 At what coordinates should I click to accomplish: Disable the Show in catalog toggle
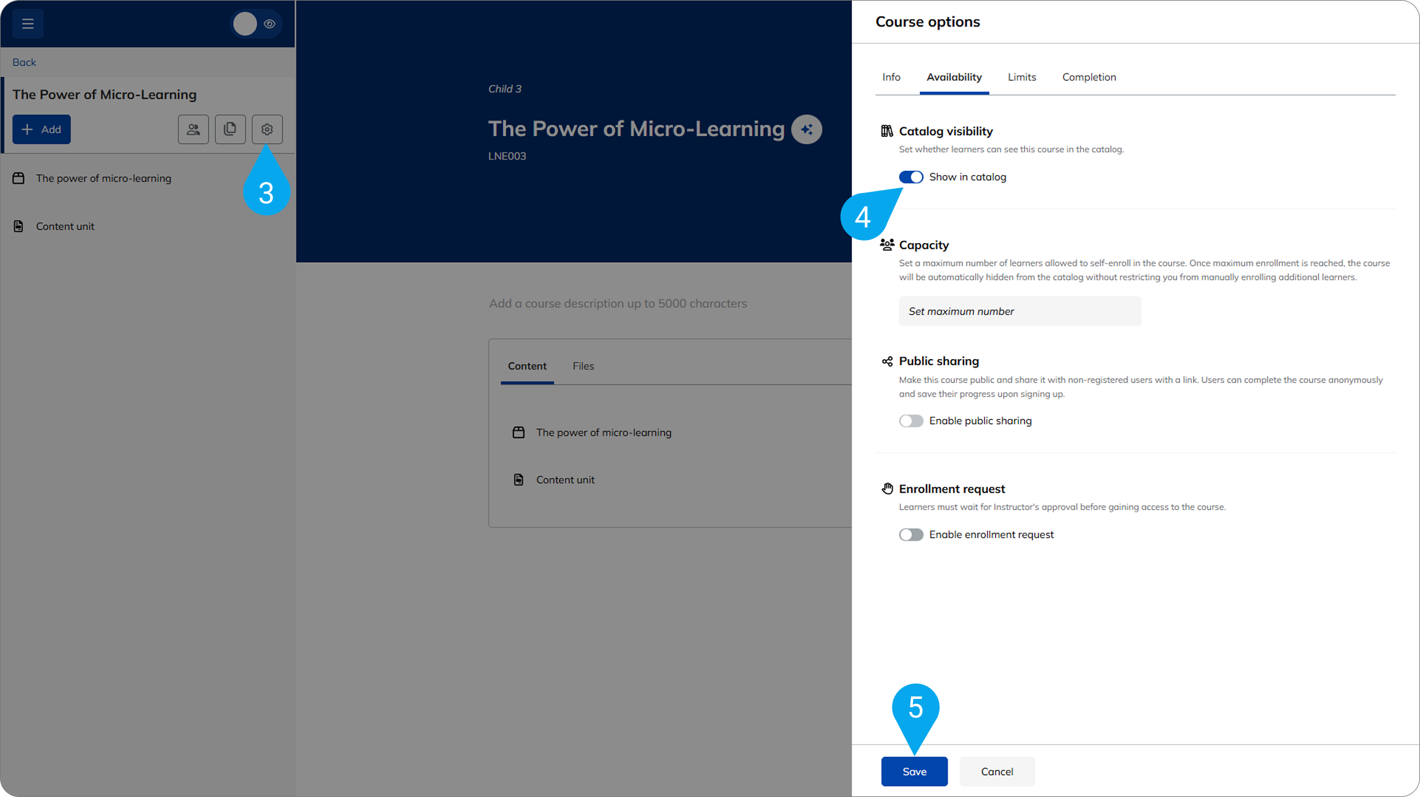[x=910, y=177]
